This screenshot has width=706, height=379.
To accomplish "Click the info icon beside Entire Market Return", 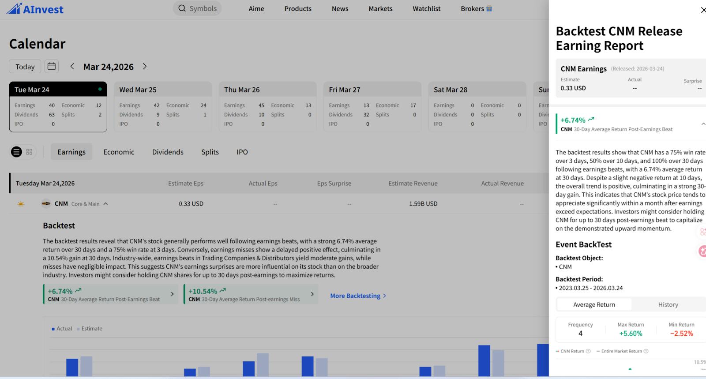I will [x=646, y=351].
